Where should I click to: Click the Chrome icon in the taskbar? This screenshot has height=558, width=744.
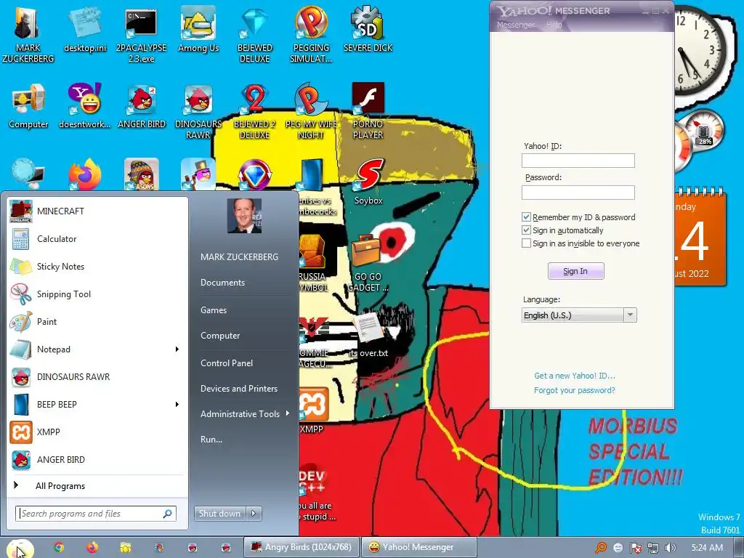pos(59,547)
